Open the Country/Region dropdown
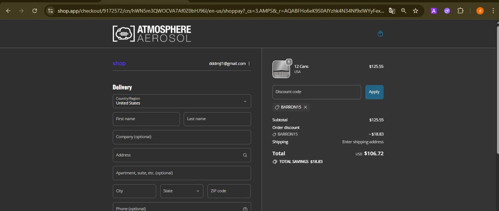The image size is (499, 211). click(182, 101)
